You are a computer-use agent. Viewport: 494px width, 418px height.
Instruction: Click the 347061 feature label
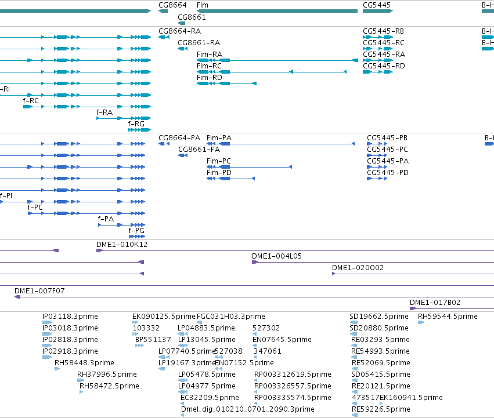coord(268,351)
